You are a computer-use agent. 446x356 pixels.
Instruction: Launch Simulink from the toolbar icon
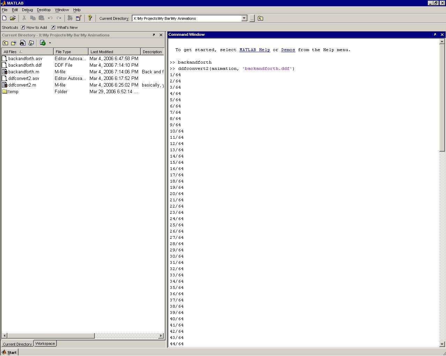(x=70, y=18)
